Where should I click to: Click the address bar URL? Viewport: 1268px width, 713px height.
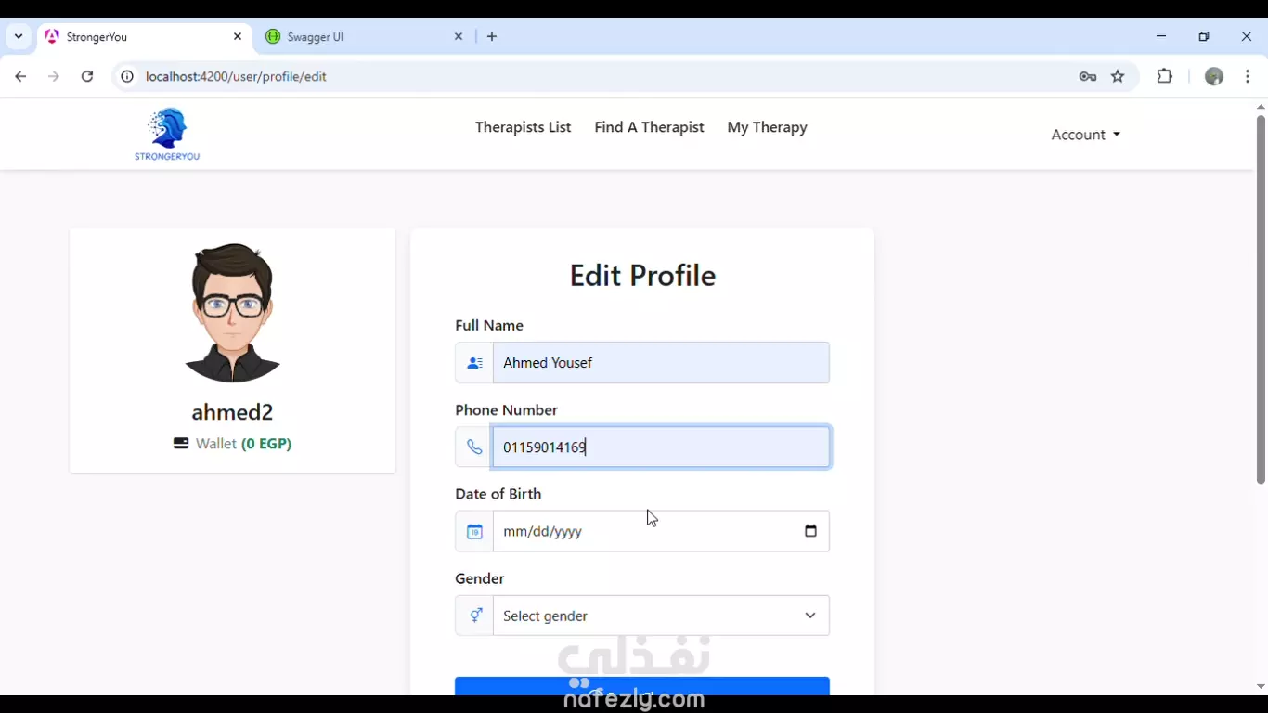(x=236, y=77)
